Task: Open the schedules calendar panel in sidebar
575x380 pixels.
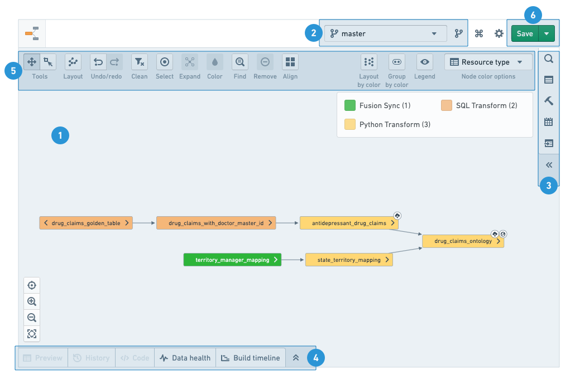Action: click(x=549, y=122)
